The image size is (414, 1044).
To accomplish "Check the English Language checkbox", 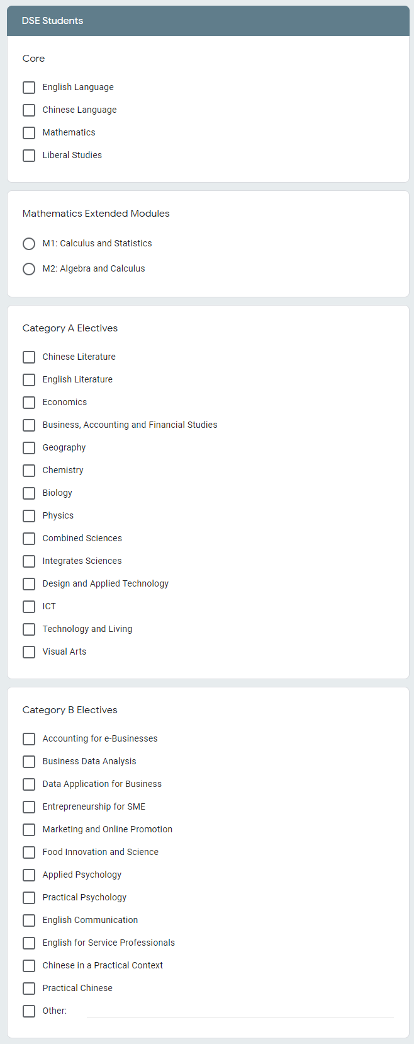I will (x=29, y=88).
